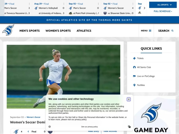This screenshot has height=134, width=179.
Task: Click the previous arrow beside Final score
Action: coord(28,132)
